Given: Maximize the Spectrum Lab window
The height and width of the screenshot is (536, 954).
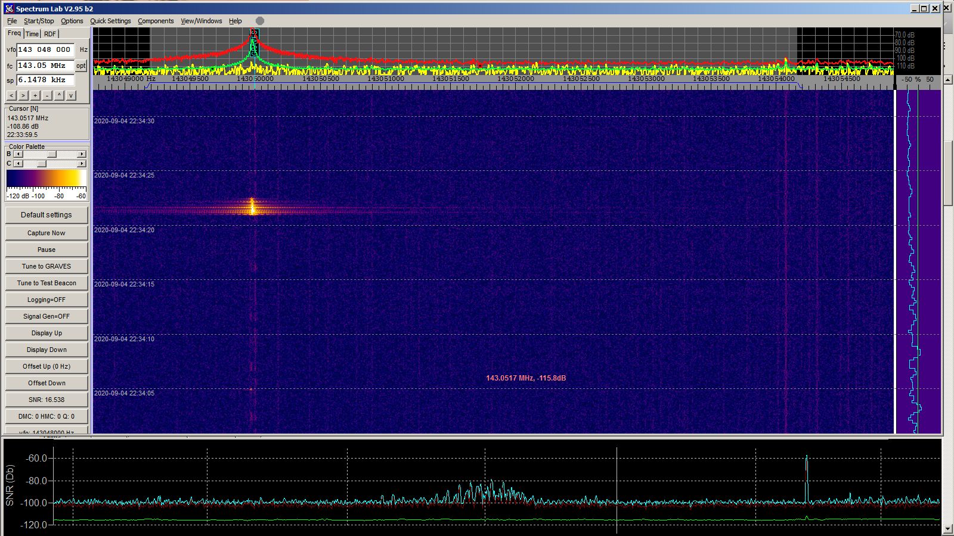Looking at the screenshot, I should (x=925, y=8).
